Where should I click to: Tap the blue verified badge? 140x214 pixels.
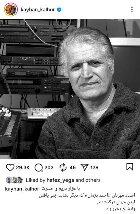(x=59, y=10)
